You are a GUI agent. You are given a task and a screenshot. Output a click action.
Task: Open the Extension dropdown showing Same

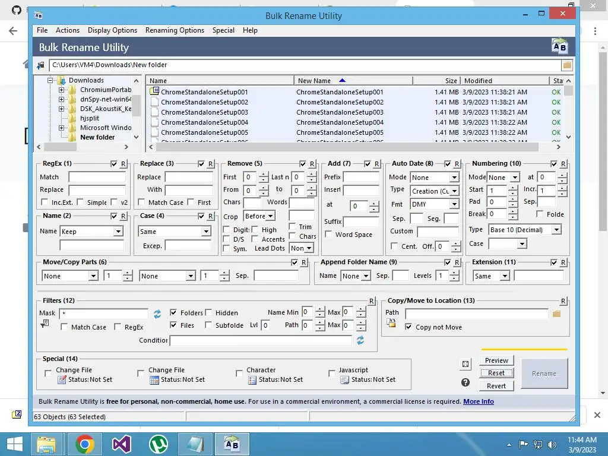[505, 275]
